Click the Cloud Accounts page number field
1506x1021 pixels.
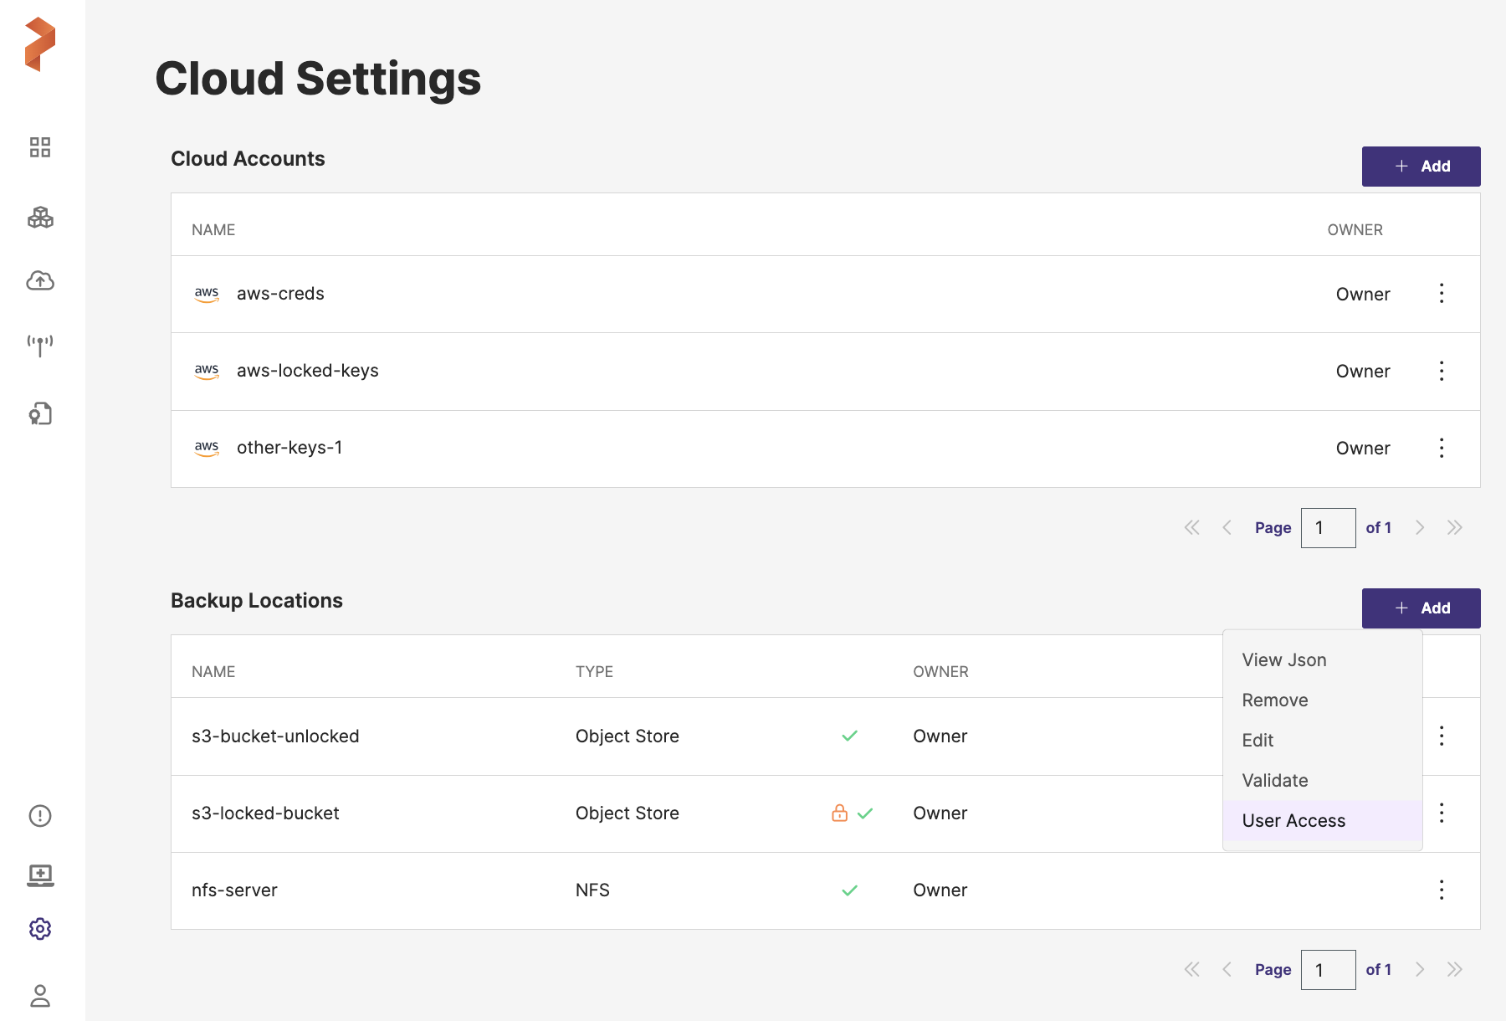click(x=1328, y=528)
